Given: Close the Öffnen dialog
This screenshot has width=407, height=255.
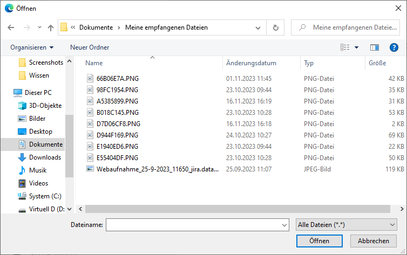Looking at the screenshot, I should pyautogui.click(x=398, y=8).
